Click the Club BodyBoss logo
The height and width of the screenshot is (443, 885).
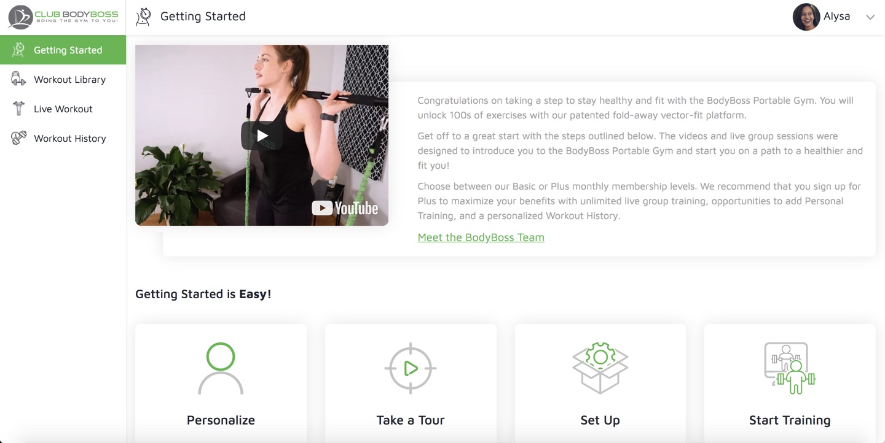coord(63,17)
